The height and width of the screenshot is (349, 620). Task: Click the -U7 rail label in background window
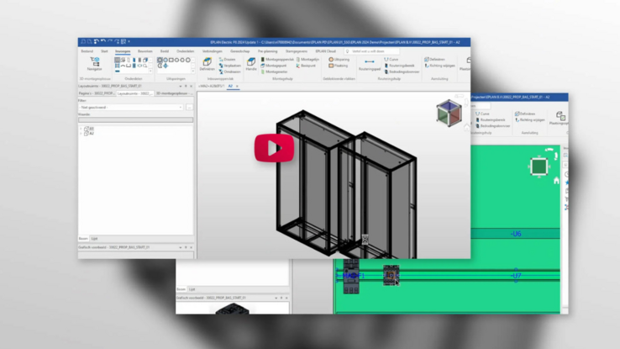click(516, 275)
